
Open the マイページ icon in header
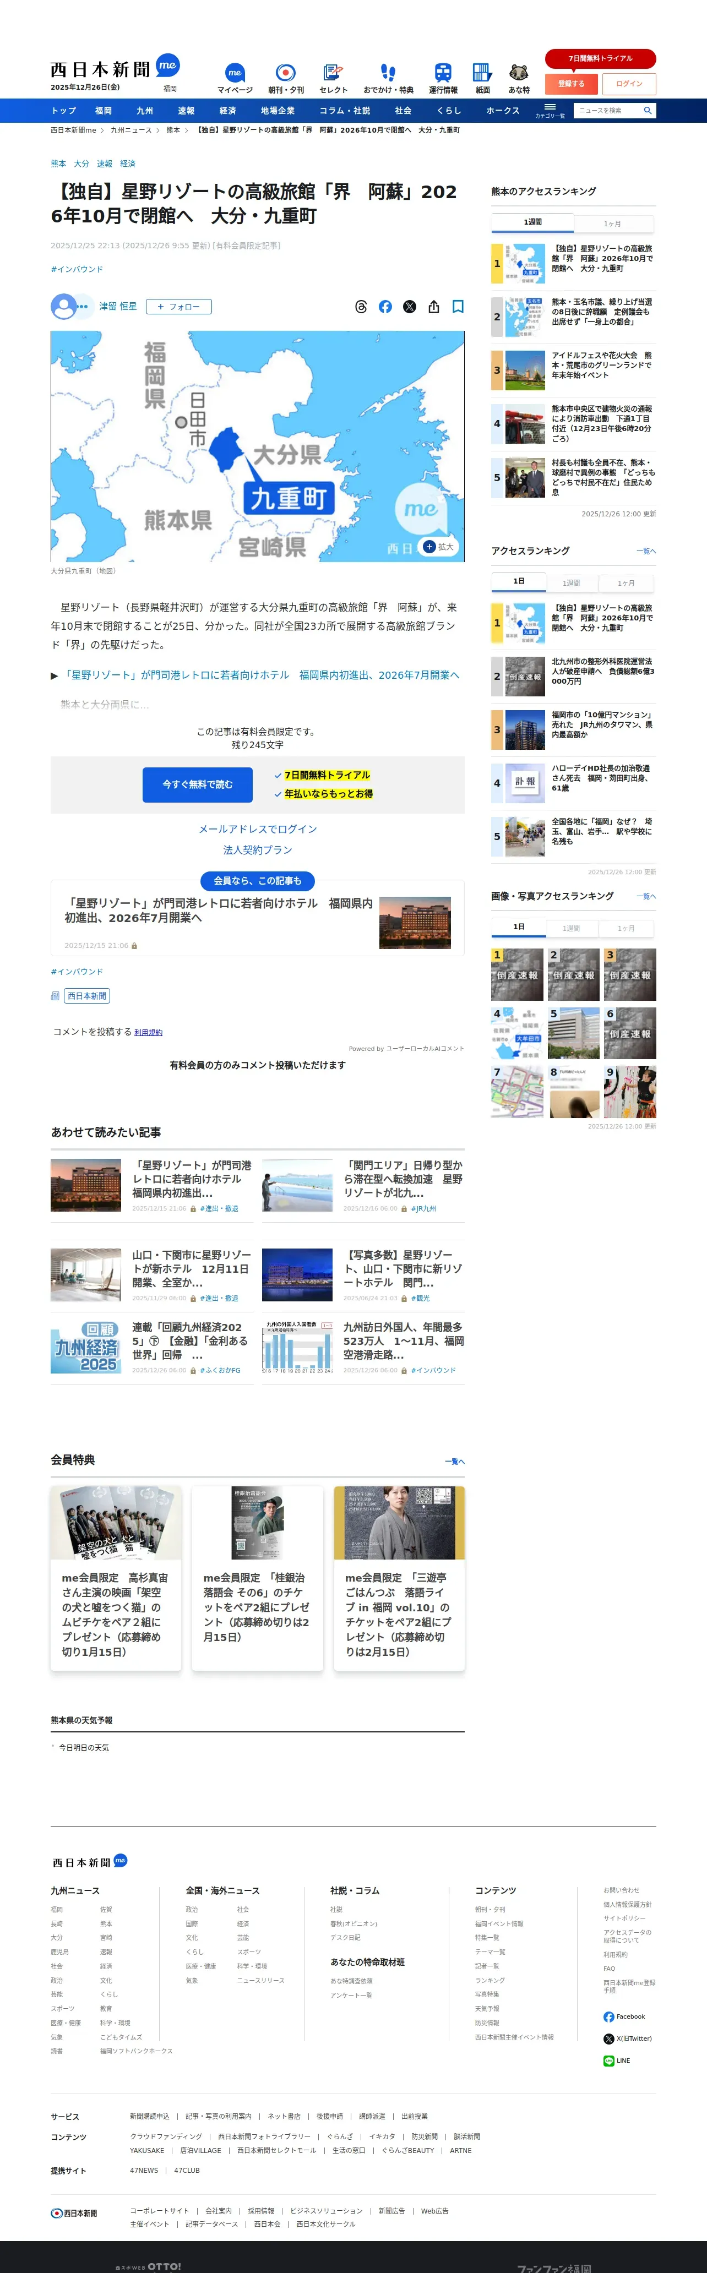coord(235,78)
